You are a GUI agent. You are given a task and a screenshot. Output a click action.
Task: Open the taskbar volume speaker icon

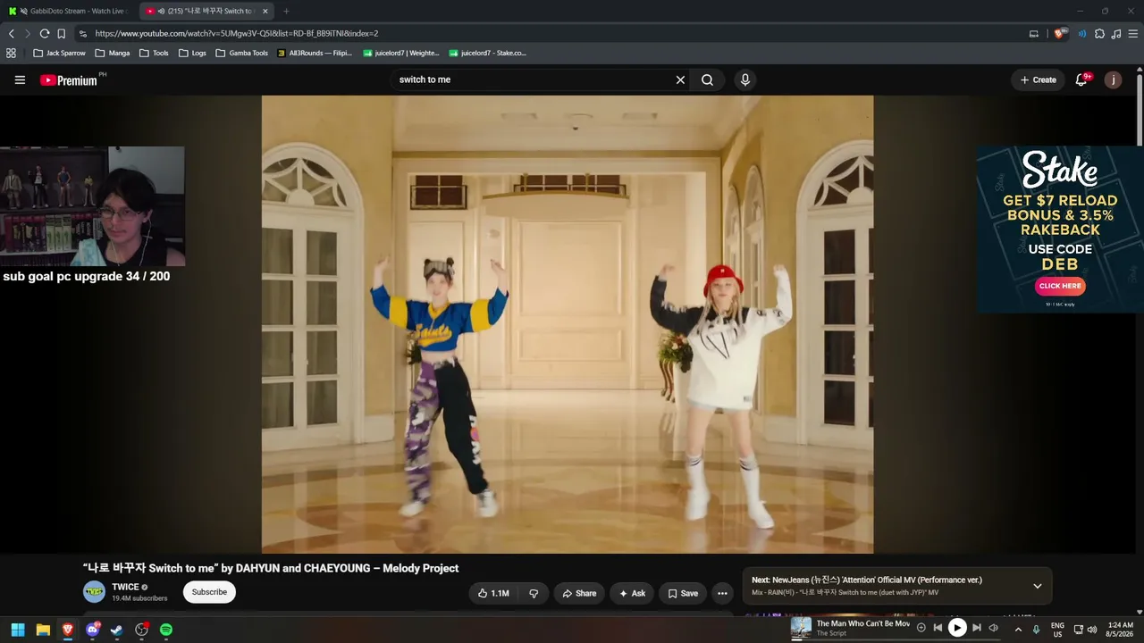(1091, 630)
